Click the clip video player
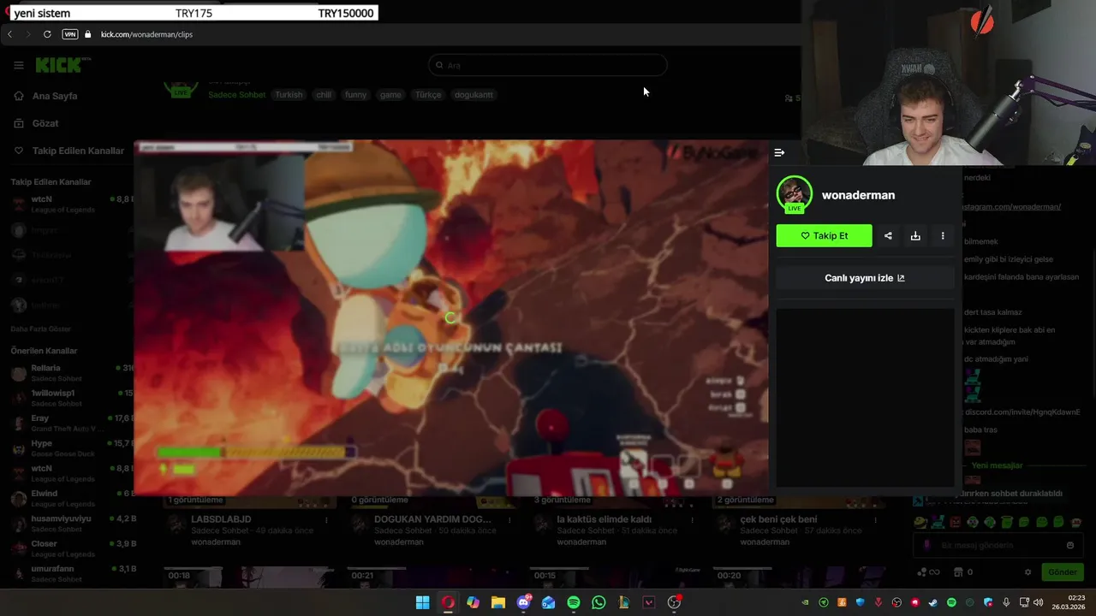Screen dimensions: 1096x616 click(451, 317)
